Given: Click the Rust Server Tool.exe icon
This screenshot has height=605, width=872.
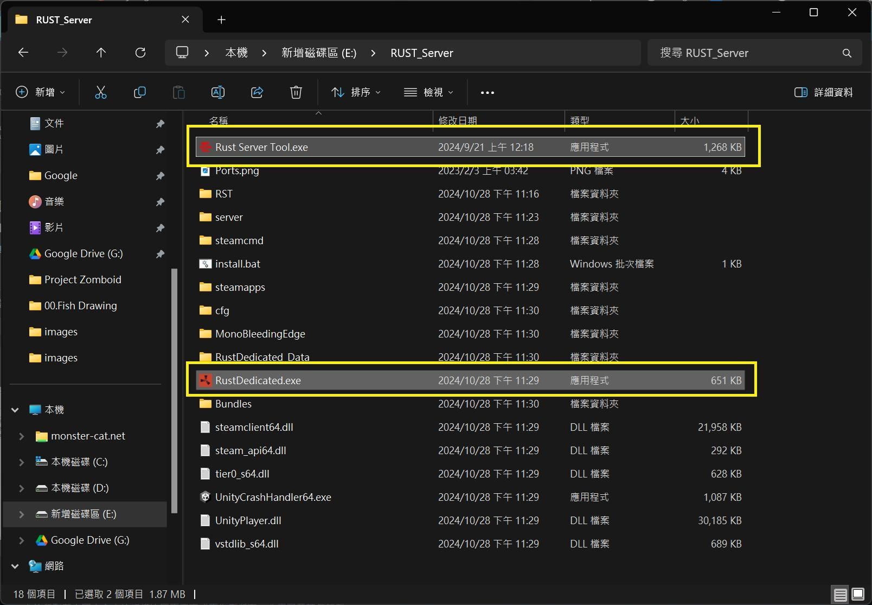Looking at the screenshot, I should pos(205,147).
